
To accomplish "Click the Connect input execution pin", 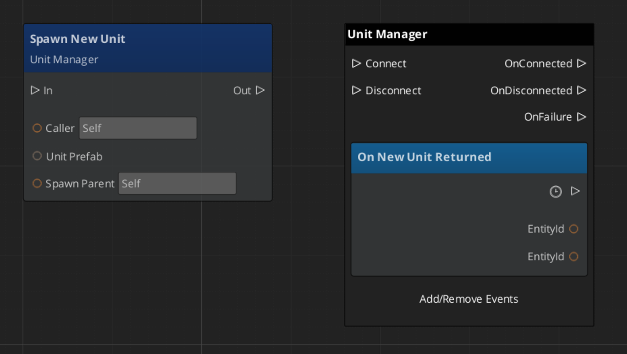I will (x=356, y=63).
